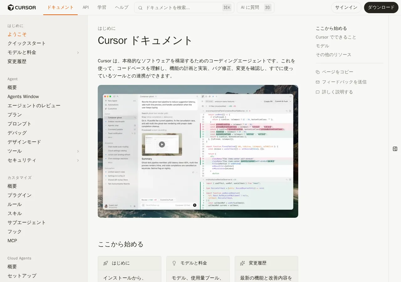The height and width of the screenshot is (282, 401).
Task: Open the ドキュメント tab
Action: click(x=60, y=8)
